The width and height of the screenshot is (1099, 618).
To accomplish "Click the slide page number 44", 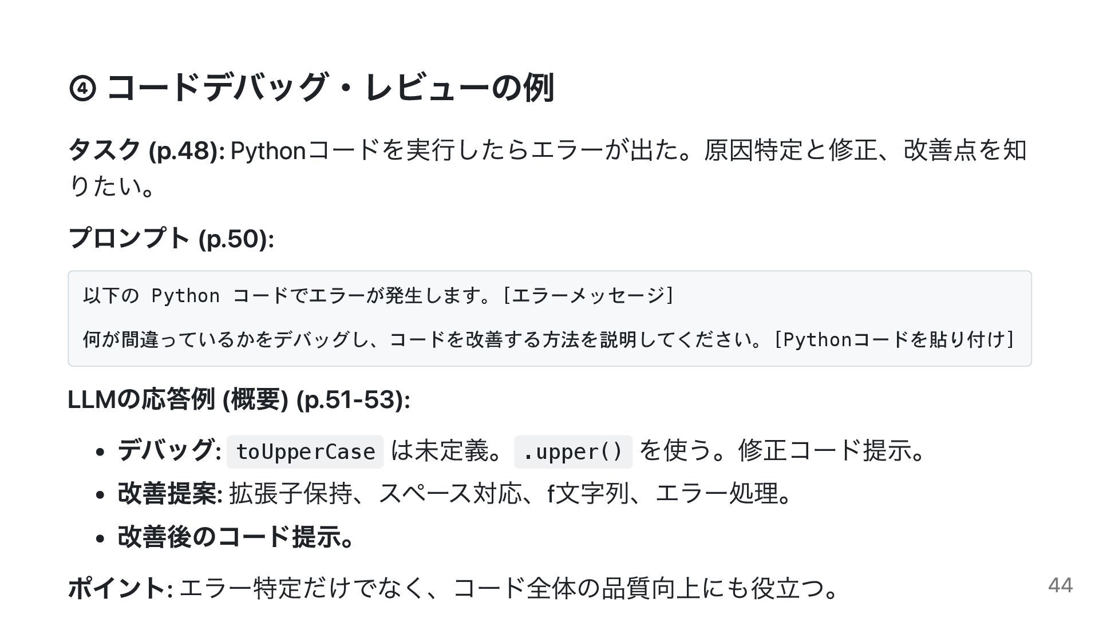I will pos(1060,585).
